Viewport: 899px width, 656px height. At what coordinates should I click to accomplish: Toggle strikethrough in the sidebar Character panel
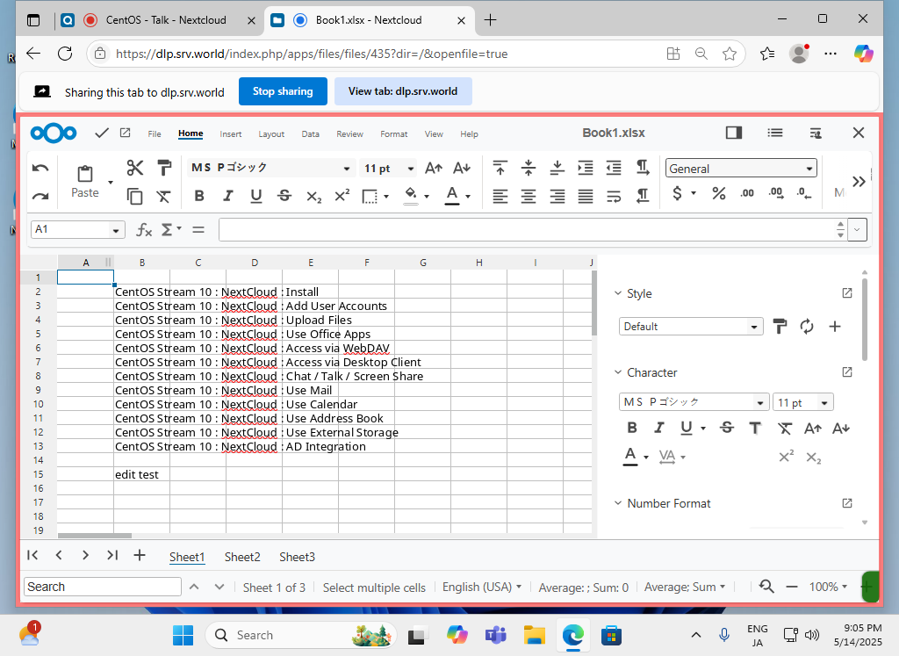727,428
